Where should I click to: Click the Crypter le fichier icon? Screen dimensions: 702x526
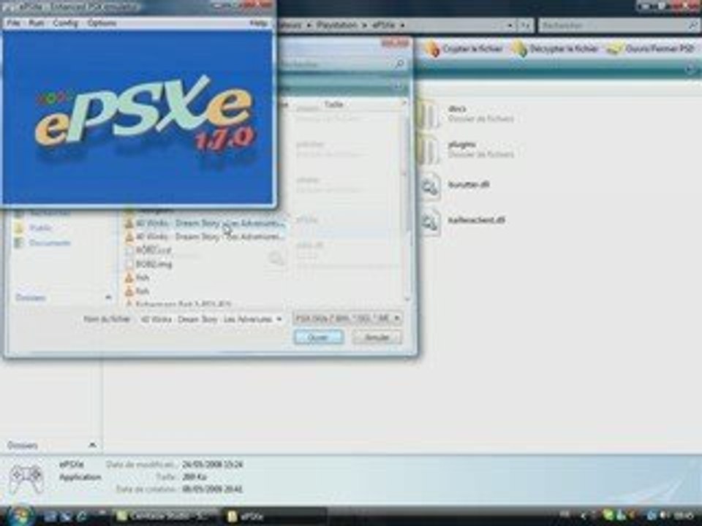click(x=432, y=49)
